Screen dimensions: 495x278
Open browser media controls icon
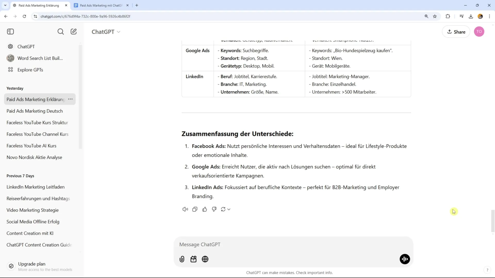[x=461, y=16]
